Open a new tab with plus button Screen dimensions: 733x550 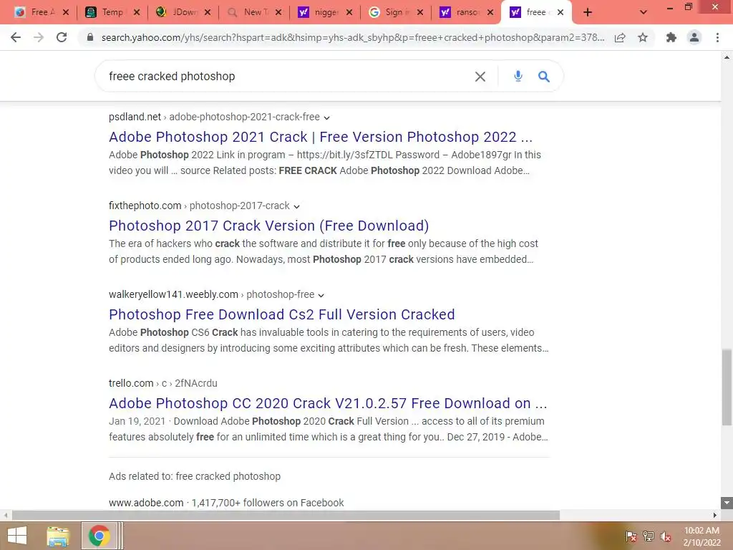[588, 12]
